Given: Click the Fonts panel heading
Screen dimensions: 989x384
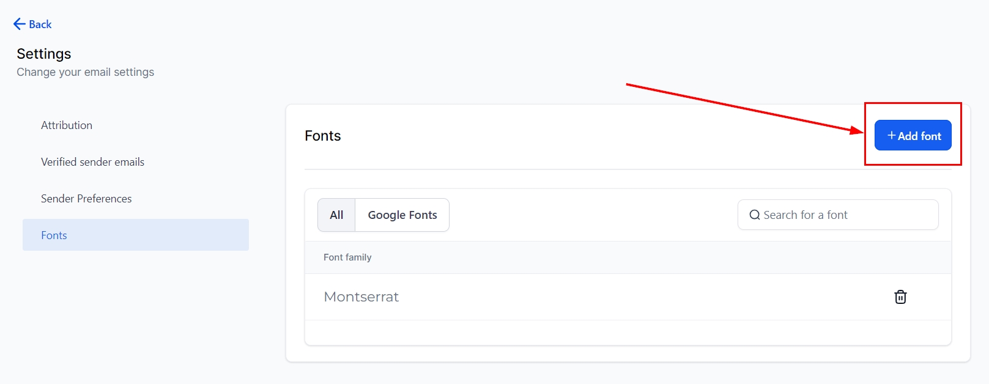Looking at the screenshot, I should (x=323, y=136).
